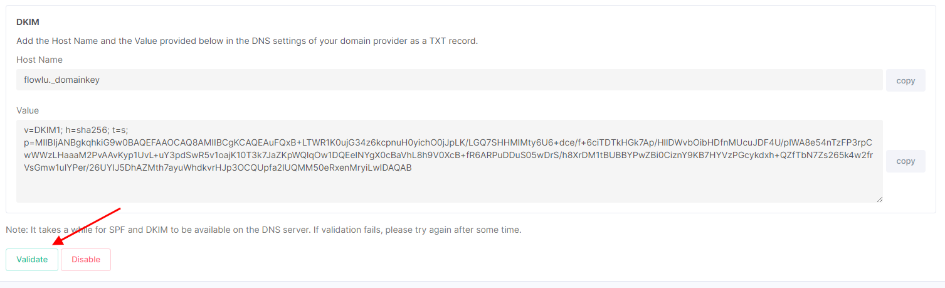
Task: Click the key line ending with IDAQAB
Action: click(218, 168)
